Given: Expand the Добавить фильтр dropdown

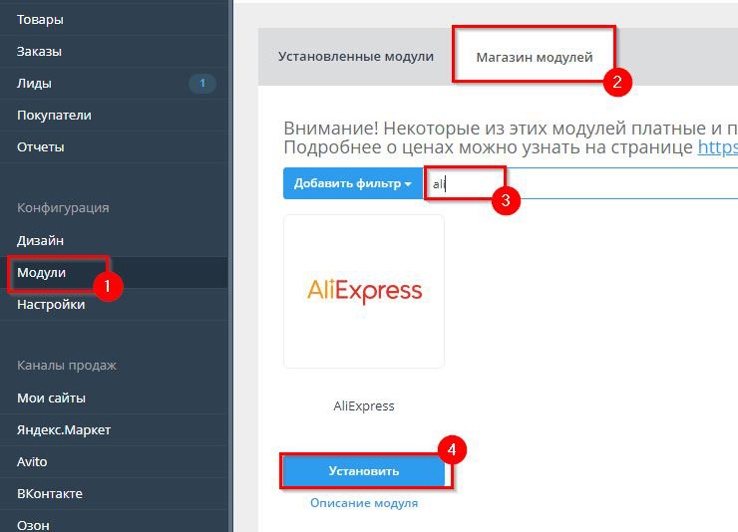Looking at the screenshot, I should 353,183.
